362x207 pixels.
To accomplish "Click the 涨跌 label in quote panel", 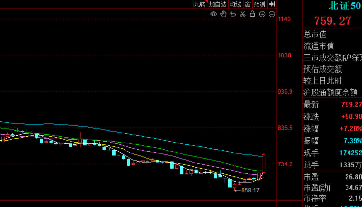I will tap(311, 117).
